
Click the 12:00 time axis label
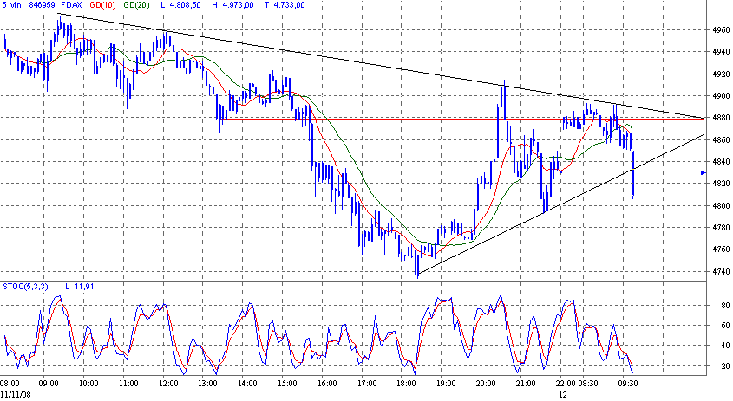pyautogui.click(x=167, y=384)
